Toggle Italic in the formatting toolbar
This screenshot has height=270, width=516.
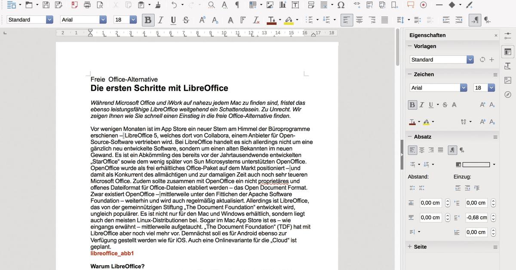point(161,20)
